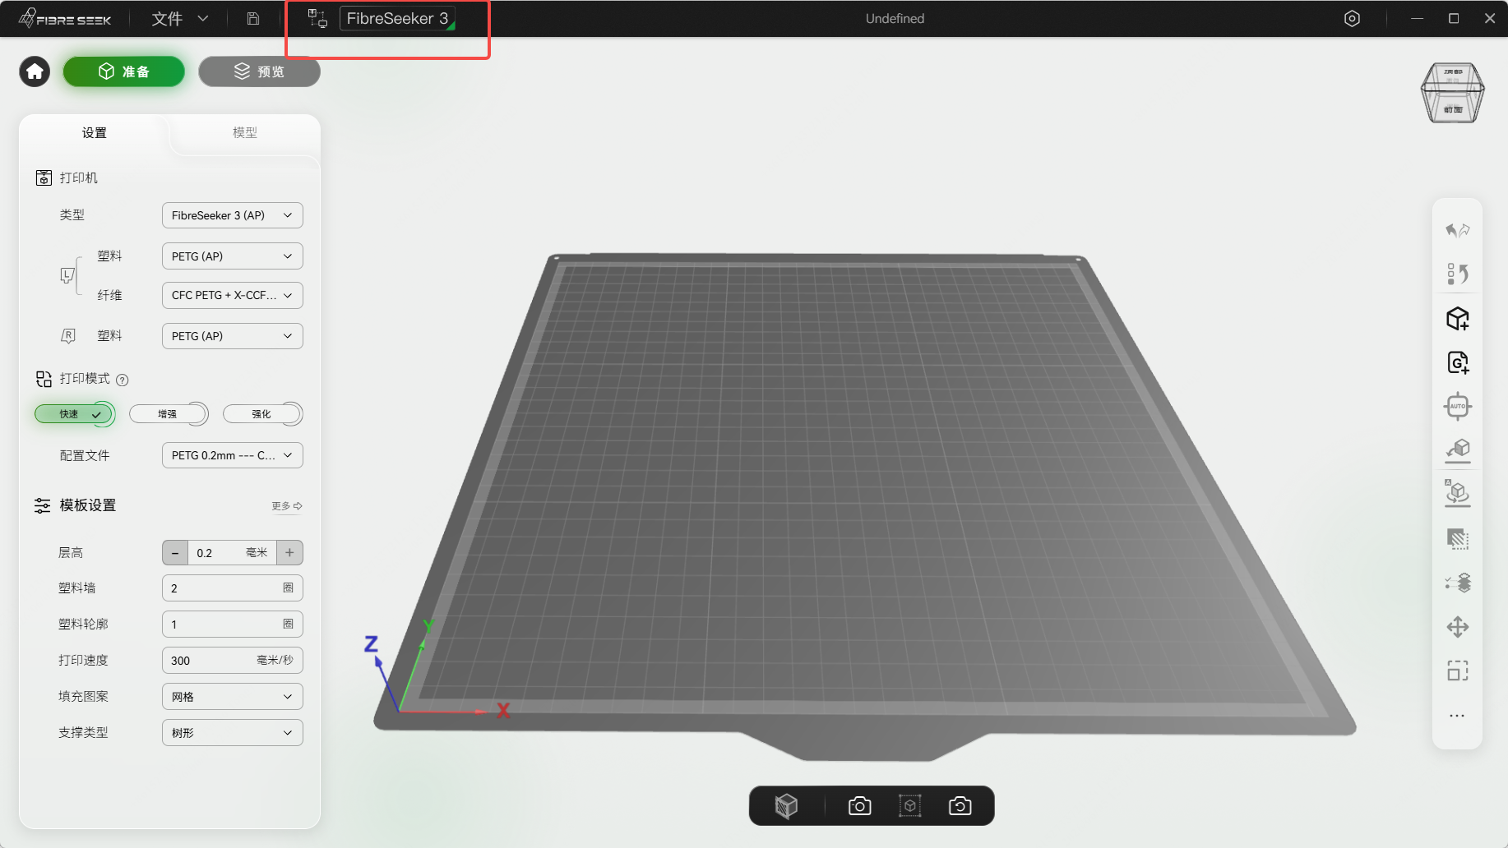Image resolution: width=1508 pixels, height=848 pixels.
Task: Click the AUTO arrange icon
Action: click(x=1457, y=406)
